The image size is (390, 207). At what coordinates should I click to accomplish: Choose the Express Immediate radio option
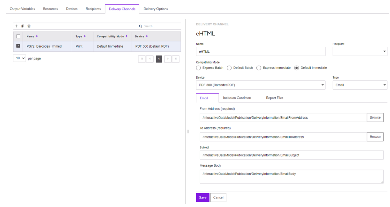[259, 68]
